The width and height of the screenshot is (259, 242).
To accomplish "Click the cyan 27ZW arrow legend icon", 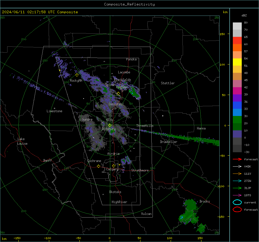I will [237, 181].
